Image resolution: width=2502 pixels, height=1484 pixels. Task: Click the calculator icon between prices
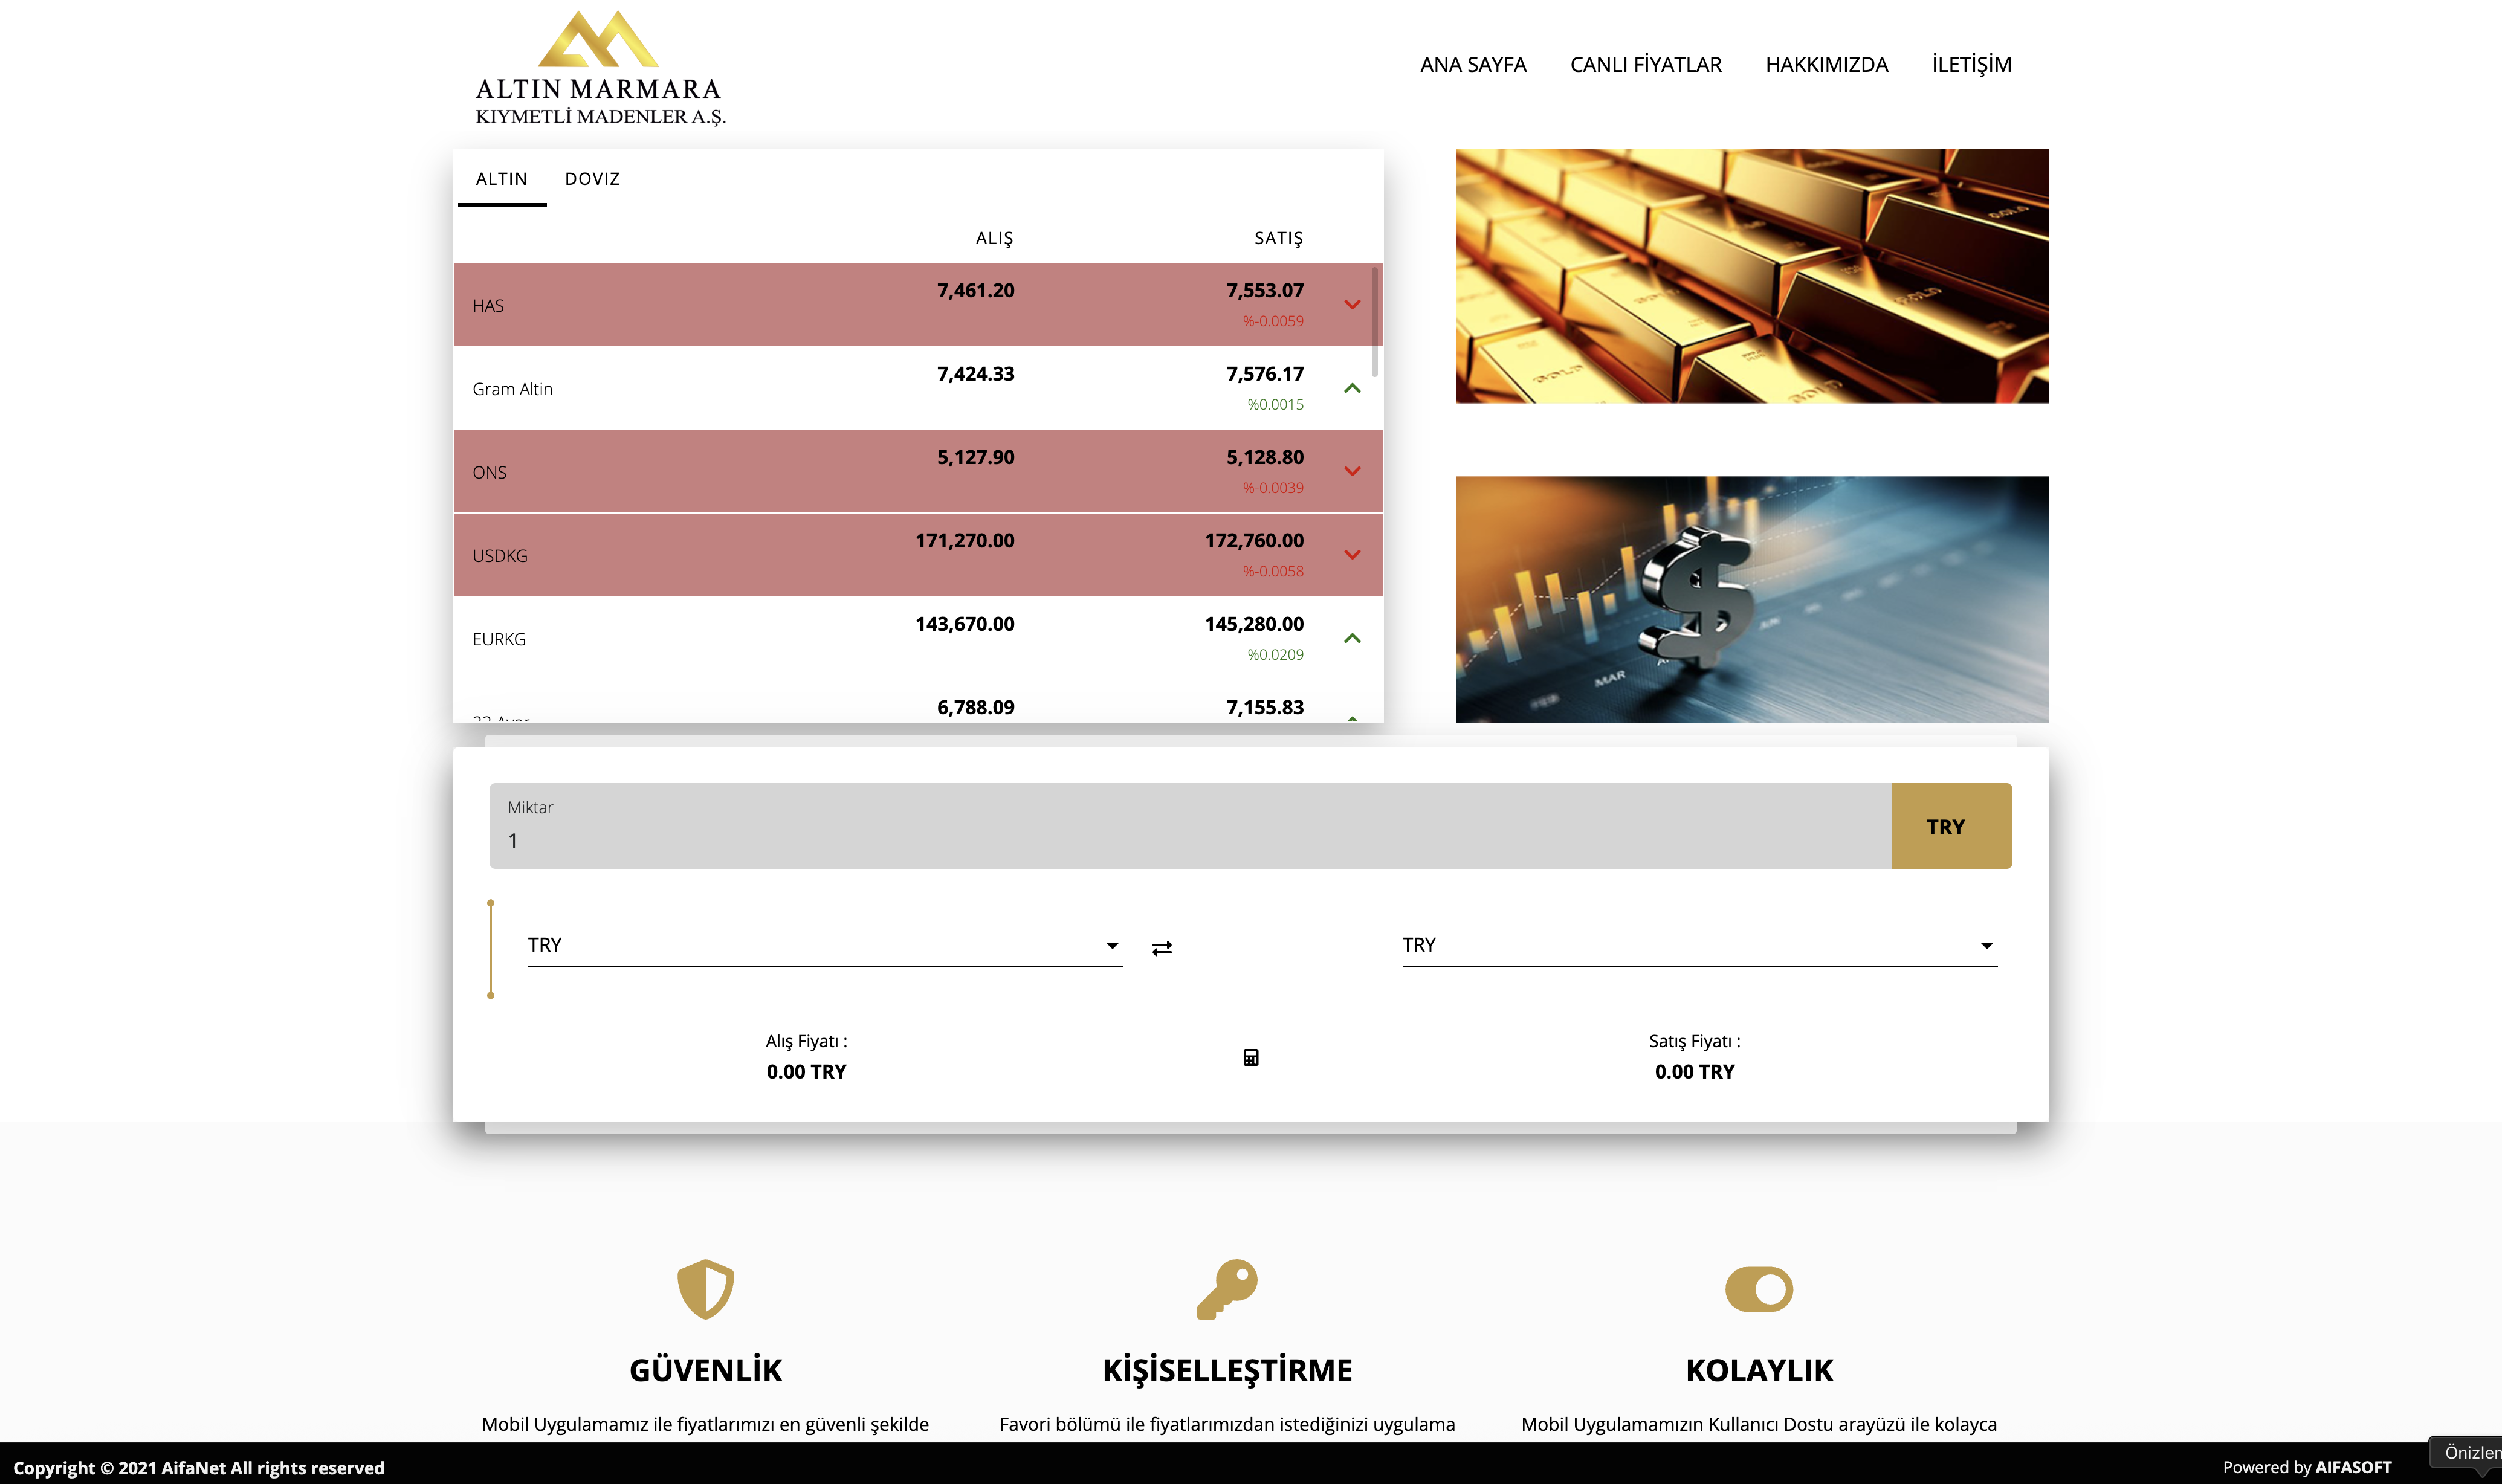pyautogui.click(x=1250, y=1057)
